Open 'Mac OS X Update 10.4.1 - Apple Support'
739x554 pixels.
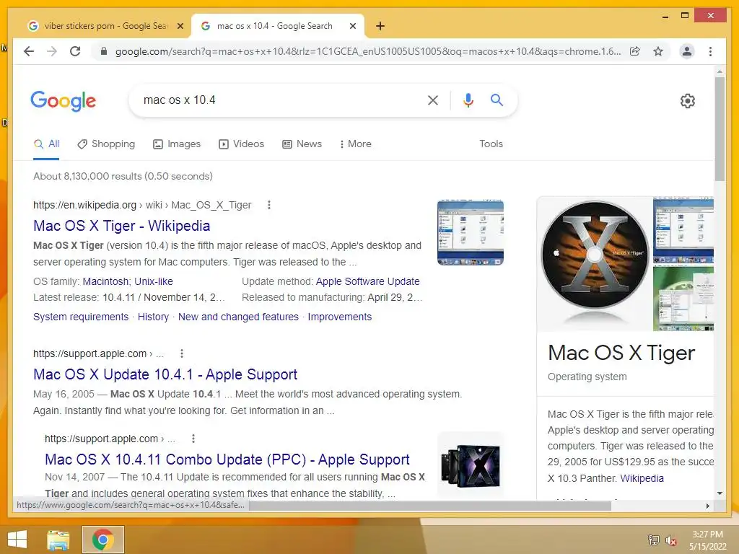point(165,374)
